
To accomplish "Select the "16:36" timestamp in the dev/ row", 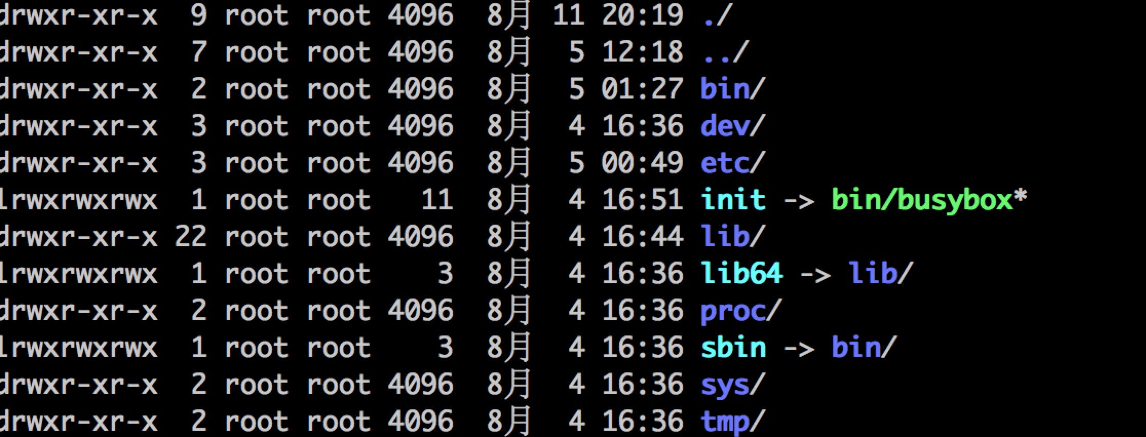I will (642, 126).
